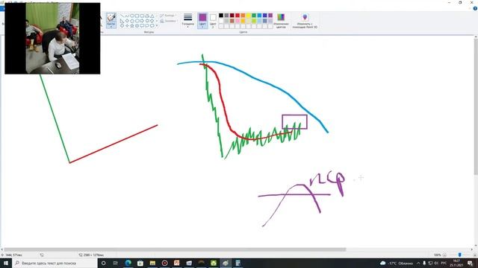Select the Hexagon shape
The height and width of the screenshot is (268, 478).
[x=137, y=21]
